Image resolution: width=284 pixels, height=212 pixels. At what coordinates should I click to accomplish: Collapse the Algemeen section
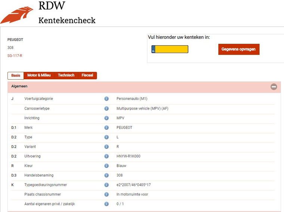pyautogui.click(x=274, y=87)
